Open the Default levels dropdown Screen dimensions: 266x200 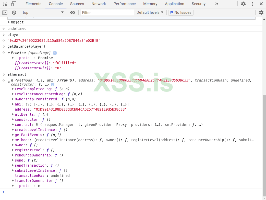click(150, 12)
